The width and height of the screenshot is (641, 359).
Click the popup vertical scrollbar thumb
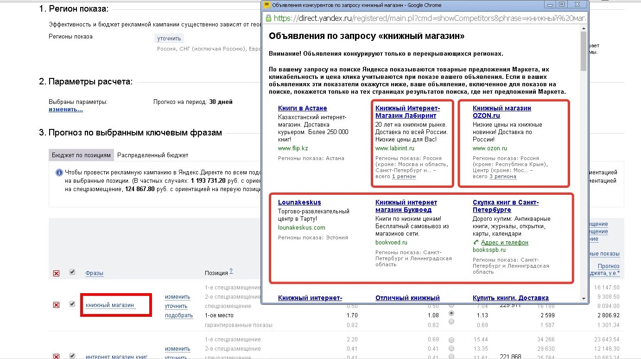(x=584, y=51)
